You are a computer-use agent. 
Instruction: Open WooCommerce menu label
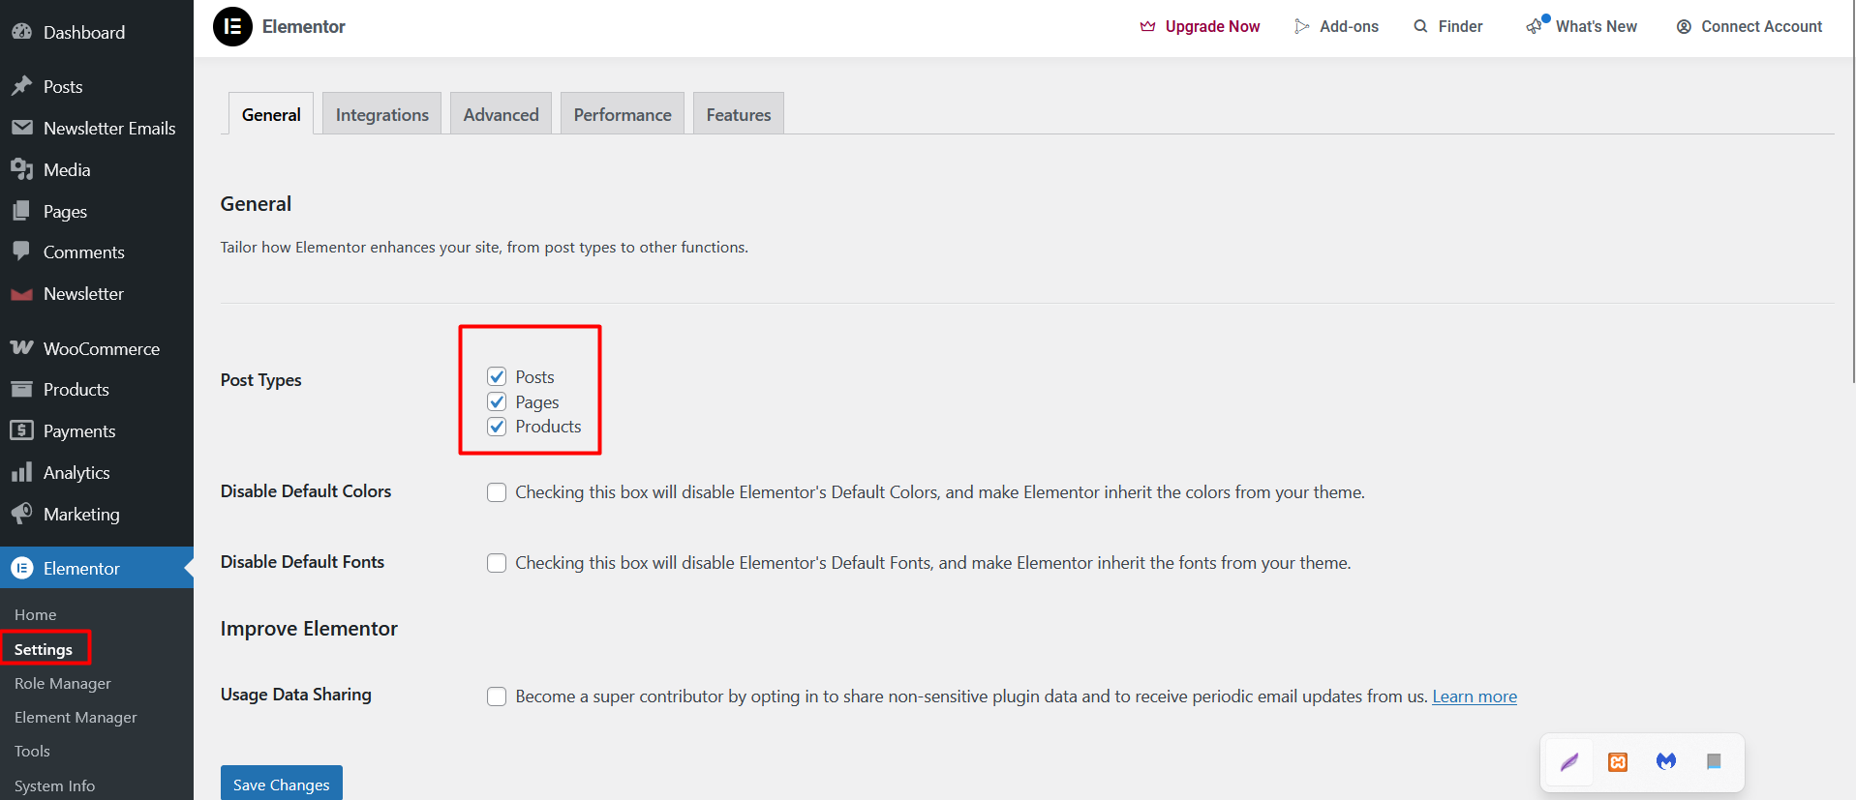(x=102, y=348)
